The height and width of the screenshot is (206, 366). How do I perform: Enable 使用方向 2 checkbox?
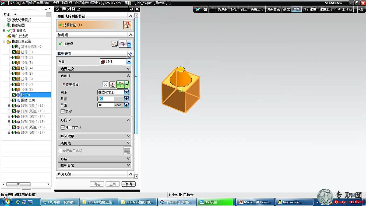[x=62, y=127]
